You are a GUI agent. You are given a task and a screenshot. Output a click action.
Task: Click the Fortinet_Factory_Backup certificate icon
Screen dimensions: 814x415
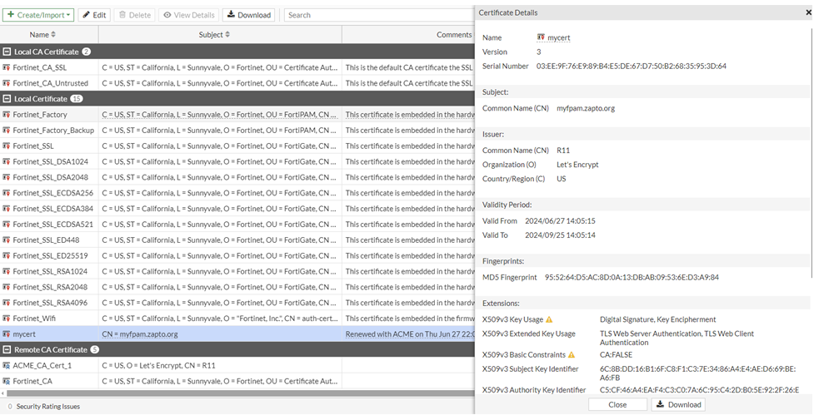pos(6,130)
